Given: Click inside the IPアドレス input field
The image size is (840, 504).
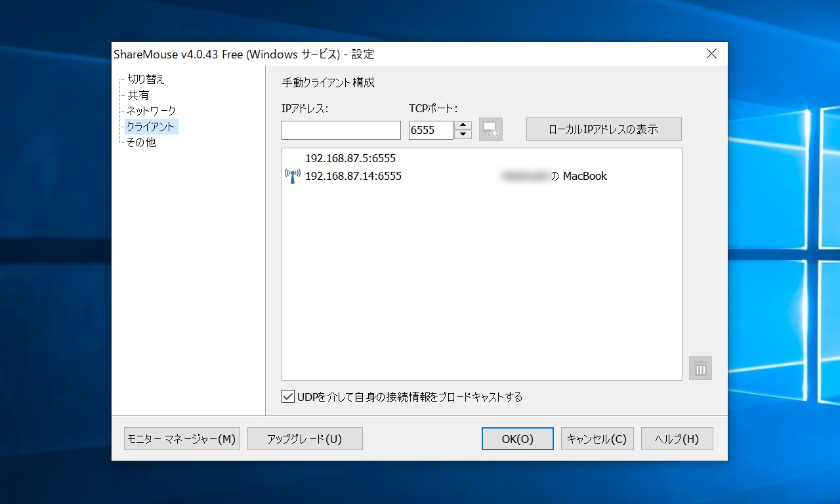Looking at the screenshot, I should coord(341,129).
